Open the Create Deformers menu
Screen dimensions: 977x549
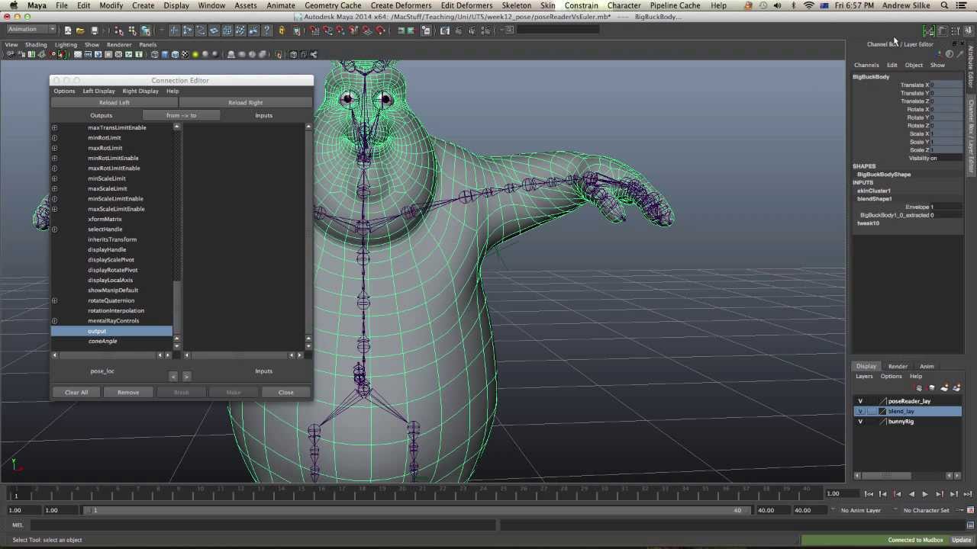(x=401, y=5)
